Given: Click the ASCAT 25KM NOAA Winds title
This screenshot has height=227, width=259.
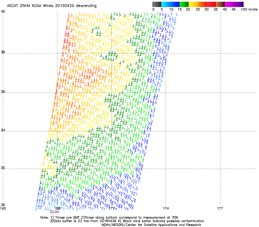Looking at the screenshot, I should (x=51, y=6).
